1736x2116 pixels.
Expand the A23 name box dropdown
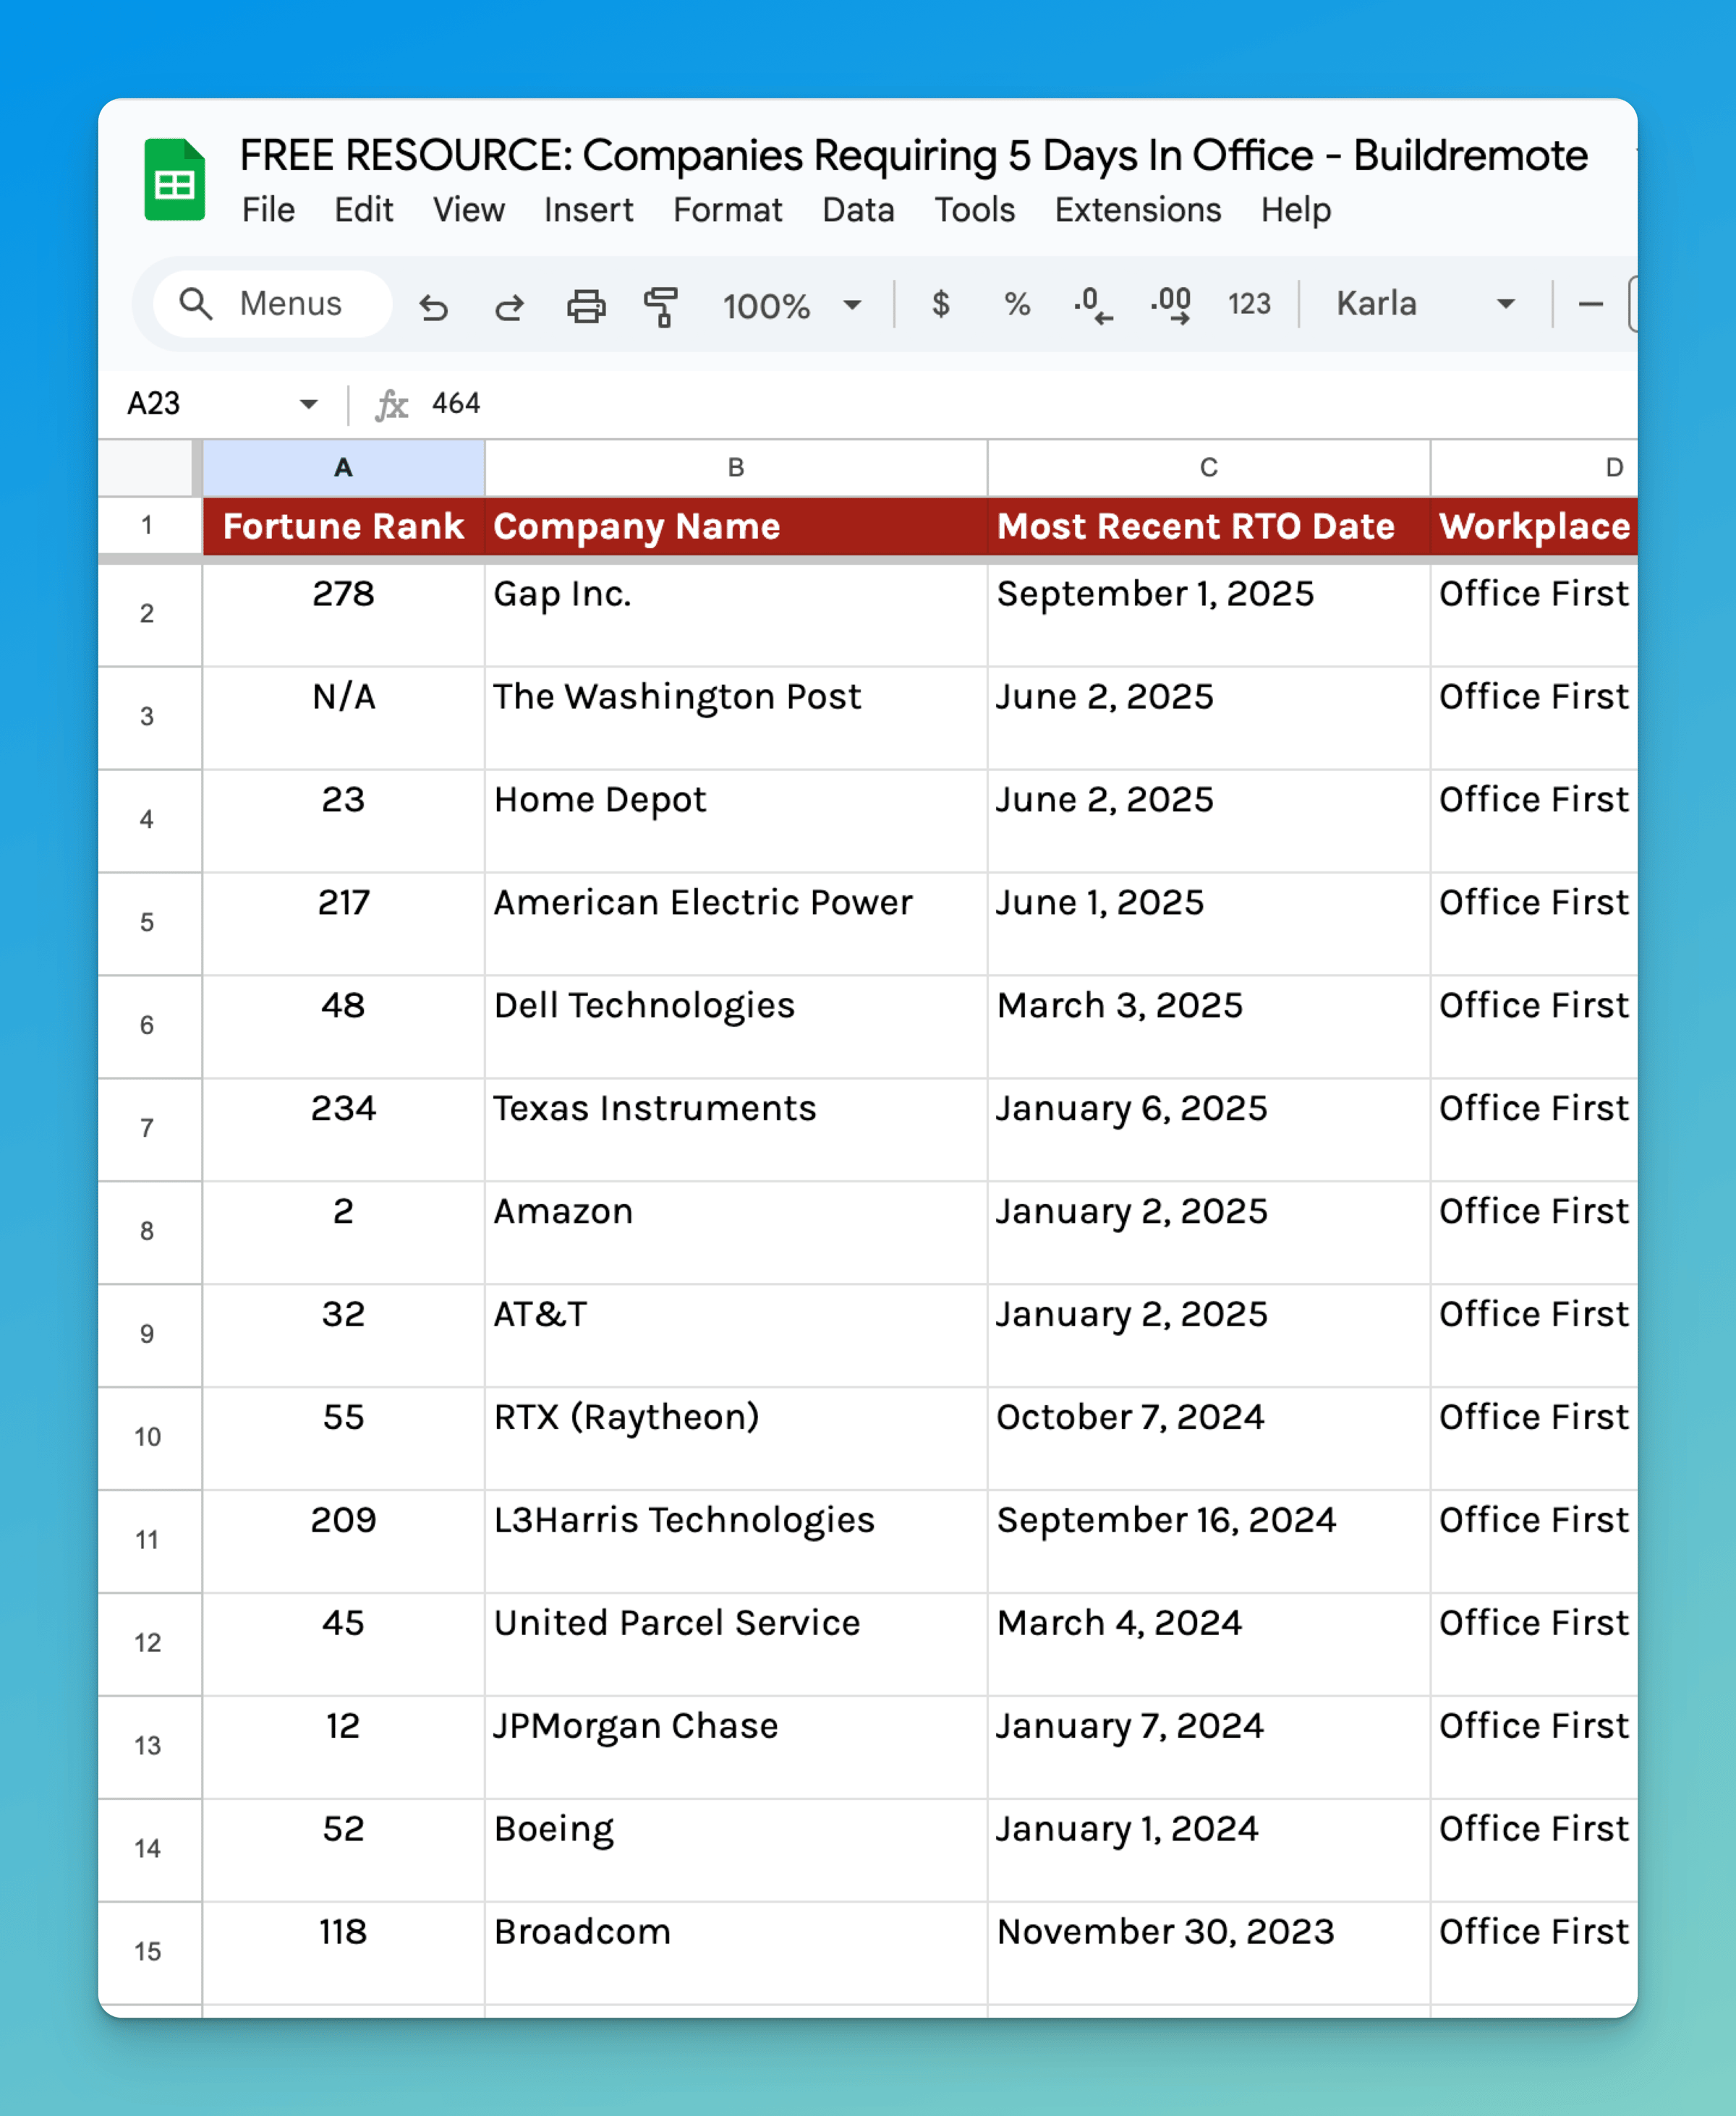(309, 404)
